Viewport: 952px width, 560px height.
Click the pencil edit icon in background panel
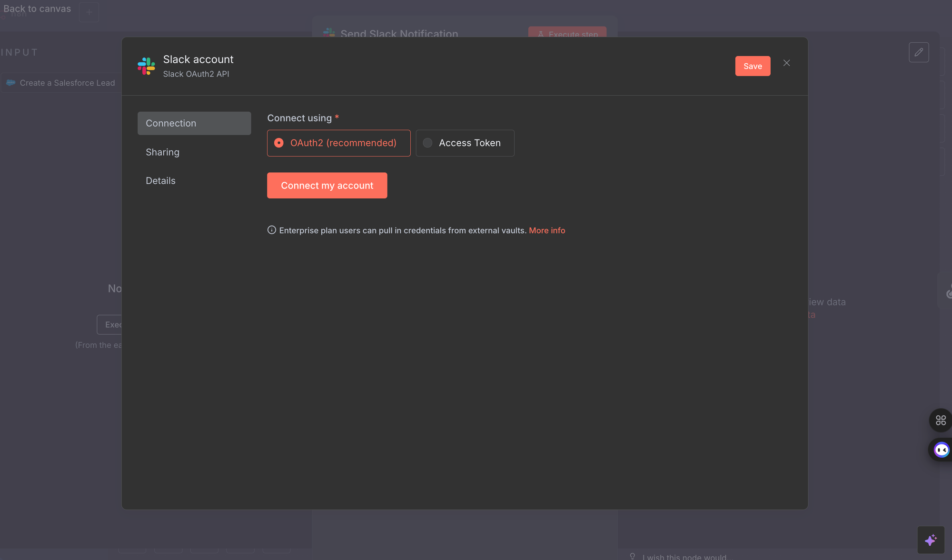point(919,52)
